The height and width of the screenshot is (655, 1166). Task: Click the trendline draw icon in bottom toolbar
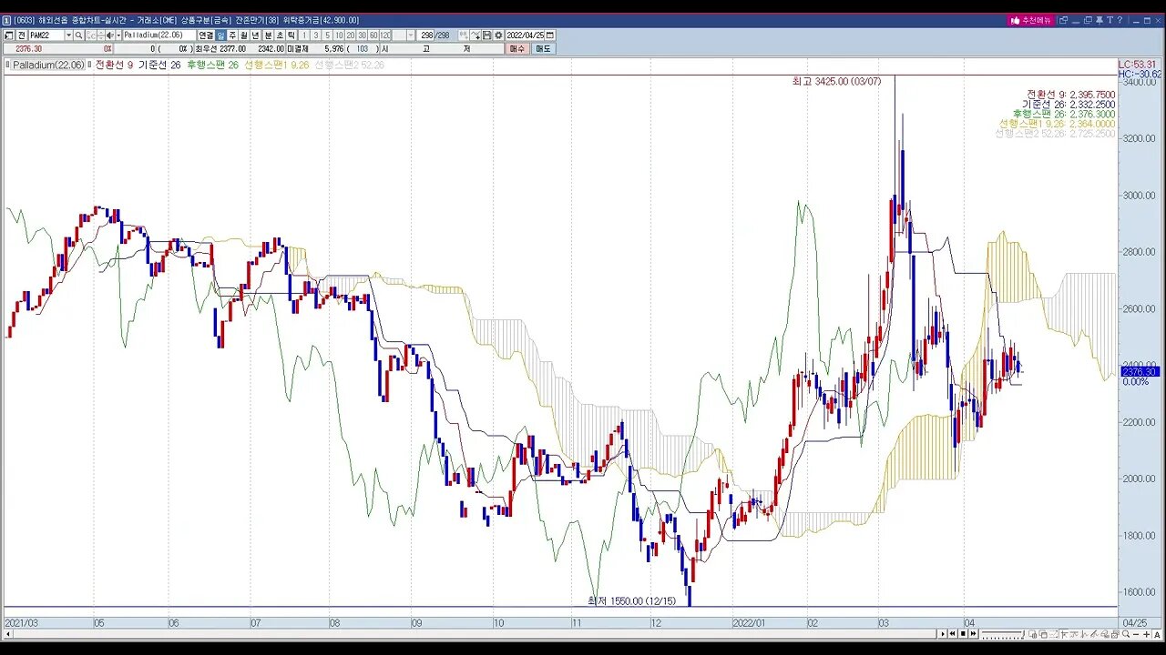point(1093,633)
